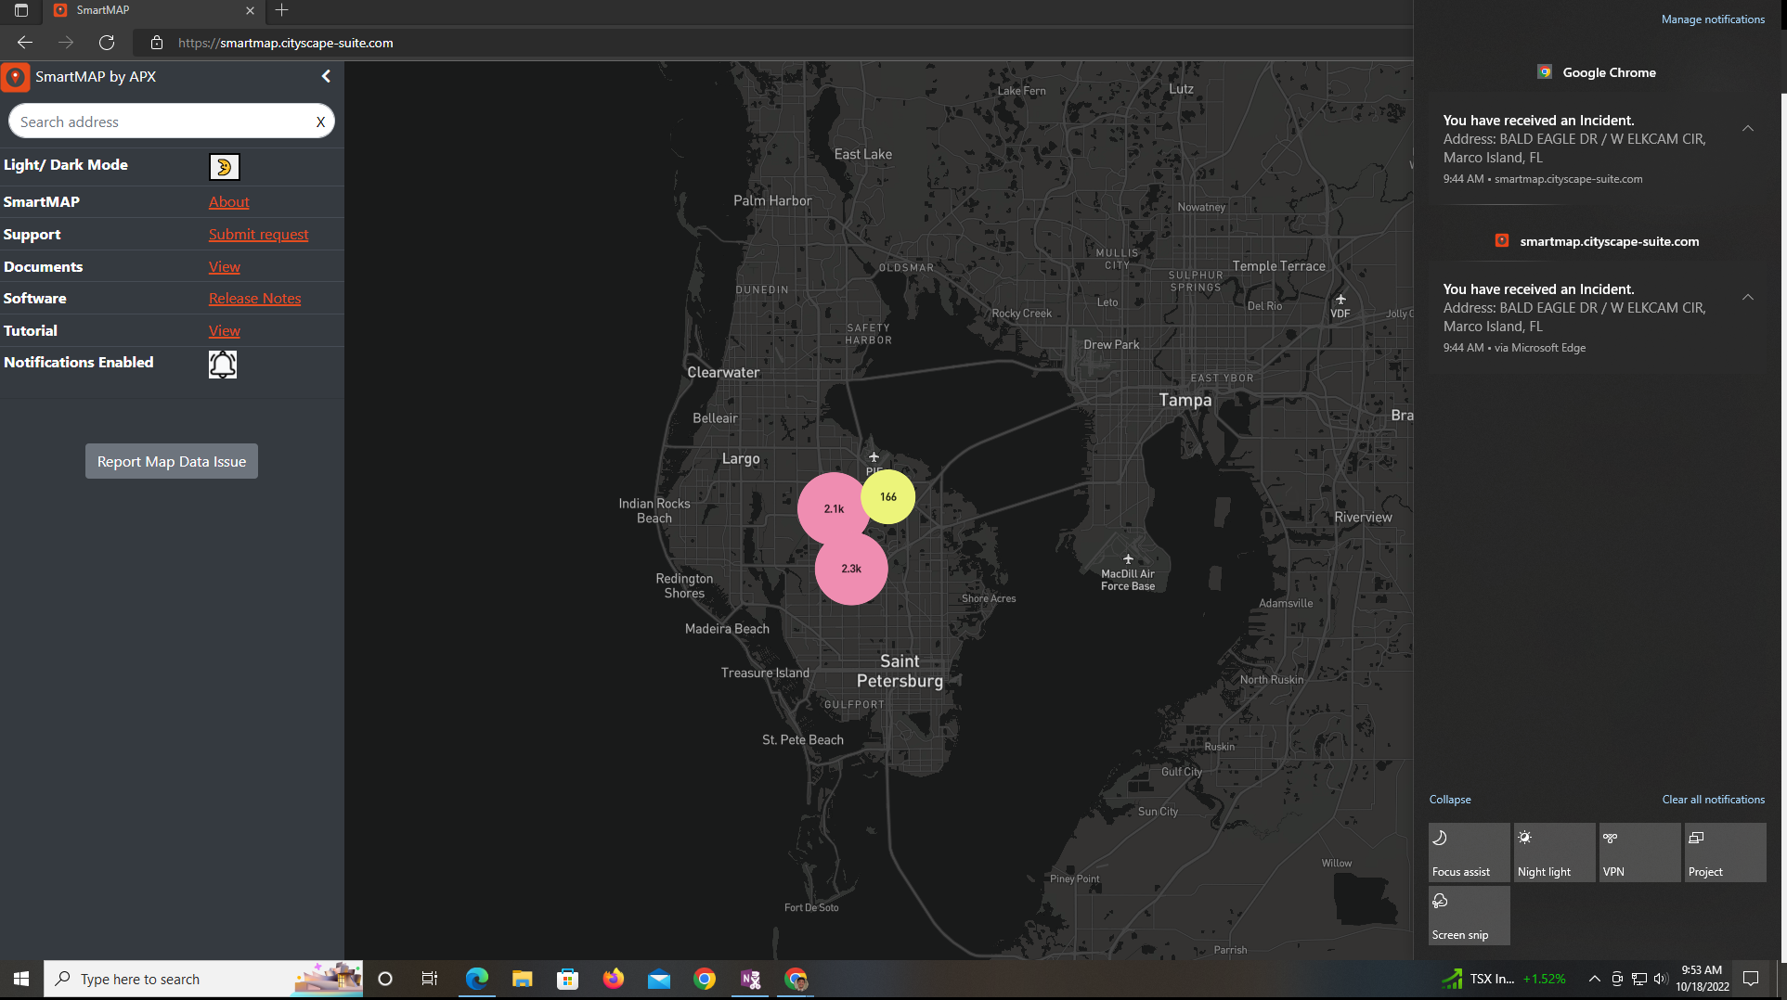Viewport: 1787px width, 1000px height.
Task: Click the browser Back arrow
Action: coord(25,43)
